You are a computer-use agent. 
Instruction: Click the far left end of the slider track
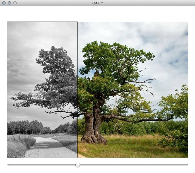(x=8, y=165)
